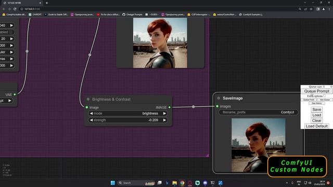
Task: Click the purple group's resize corner handle
Action: click(207, 155)
